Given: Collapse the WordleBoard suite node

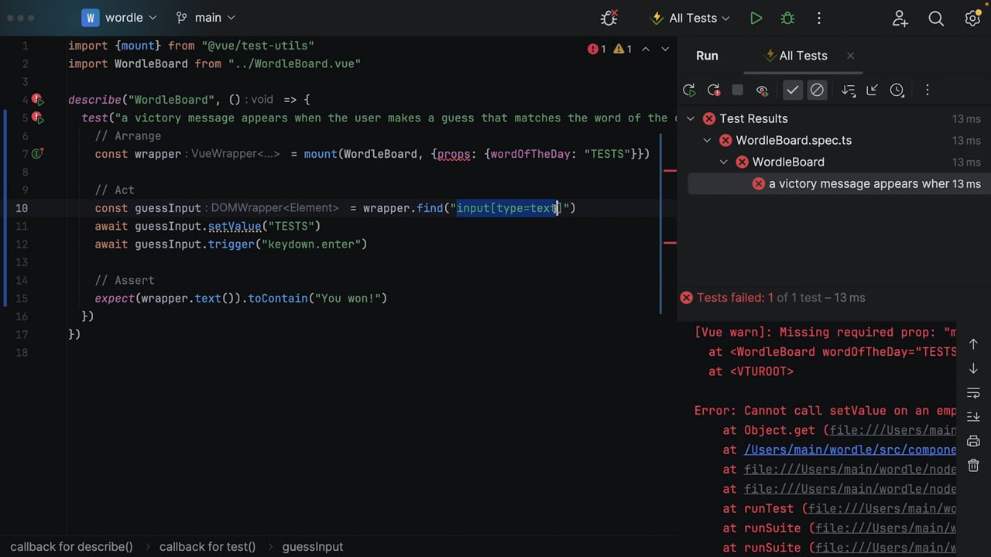Looking at the screenshot, I should pyautogui.click(x=723, y=162).
